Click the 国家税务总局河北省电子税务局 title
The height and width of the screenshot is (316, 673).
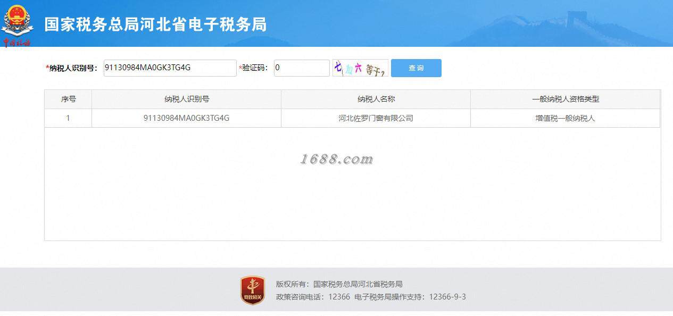pyautogui.click(x=155, y=24)
